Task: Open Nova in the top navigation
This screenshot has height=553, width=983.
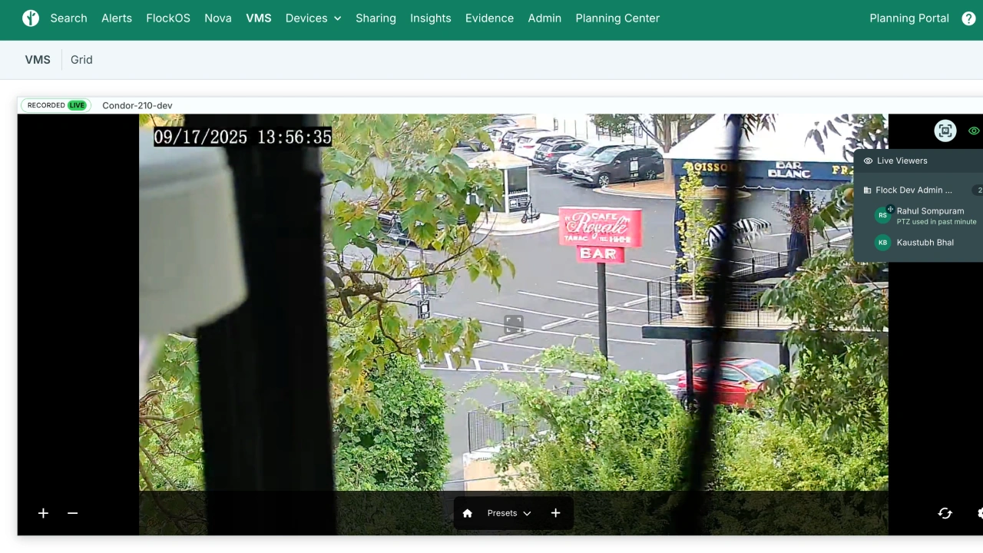Action: 218,18
